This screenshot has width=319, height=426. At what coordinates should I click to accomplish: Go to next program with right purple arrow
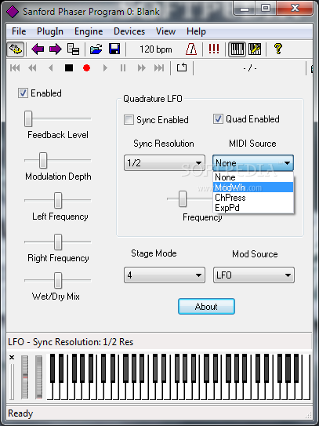pyautogui.click(x=56, y=49)
